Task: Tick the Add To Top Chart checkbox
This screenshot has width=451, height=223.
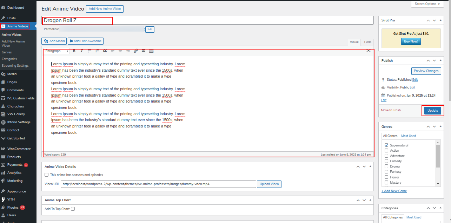Action: coord(73,209)
